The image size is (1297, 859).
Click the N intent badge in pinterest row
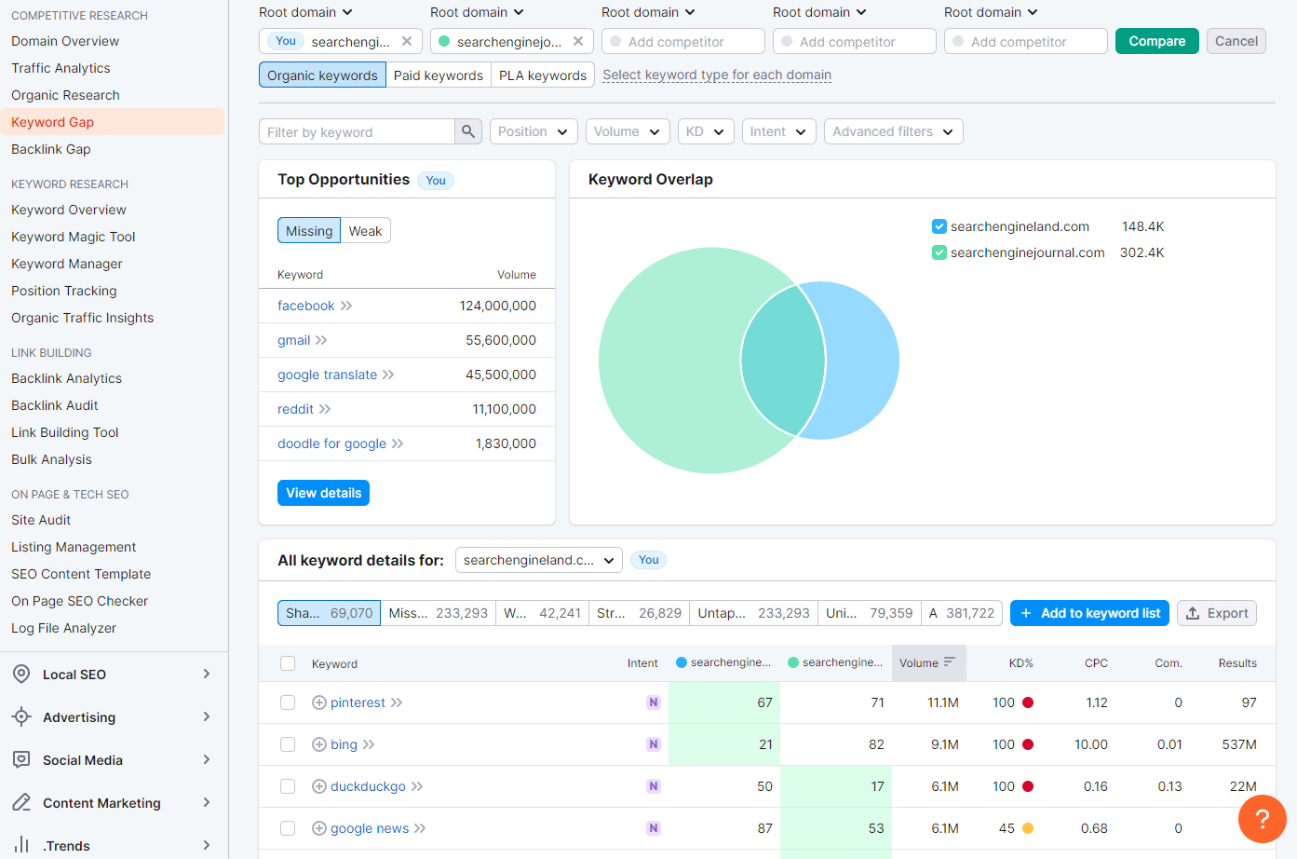(x=654, y=702)
